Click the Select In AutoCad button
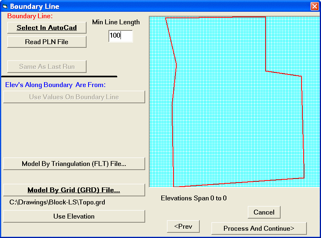Screen dimensions: 321x238 tap(46, 28)
